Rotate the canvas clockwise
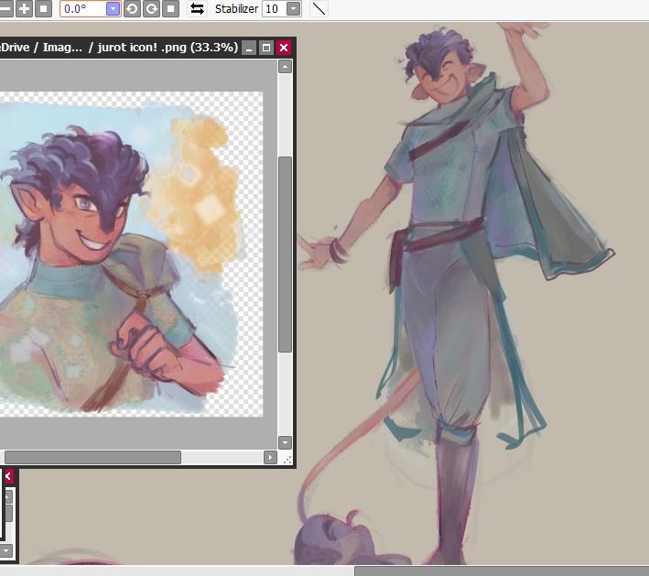Screen dimensions: 649x576 (x=151, y=8)
